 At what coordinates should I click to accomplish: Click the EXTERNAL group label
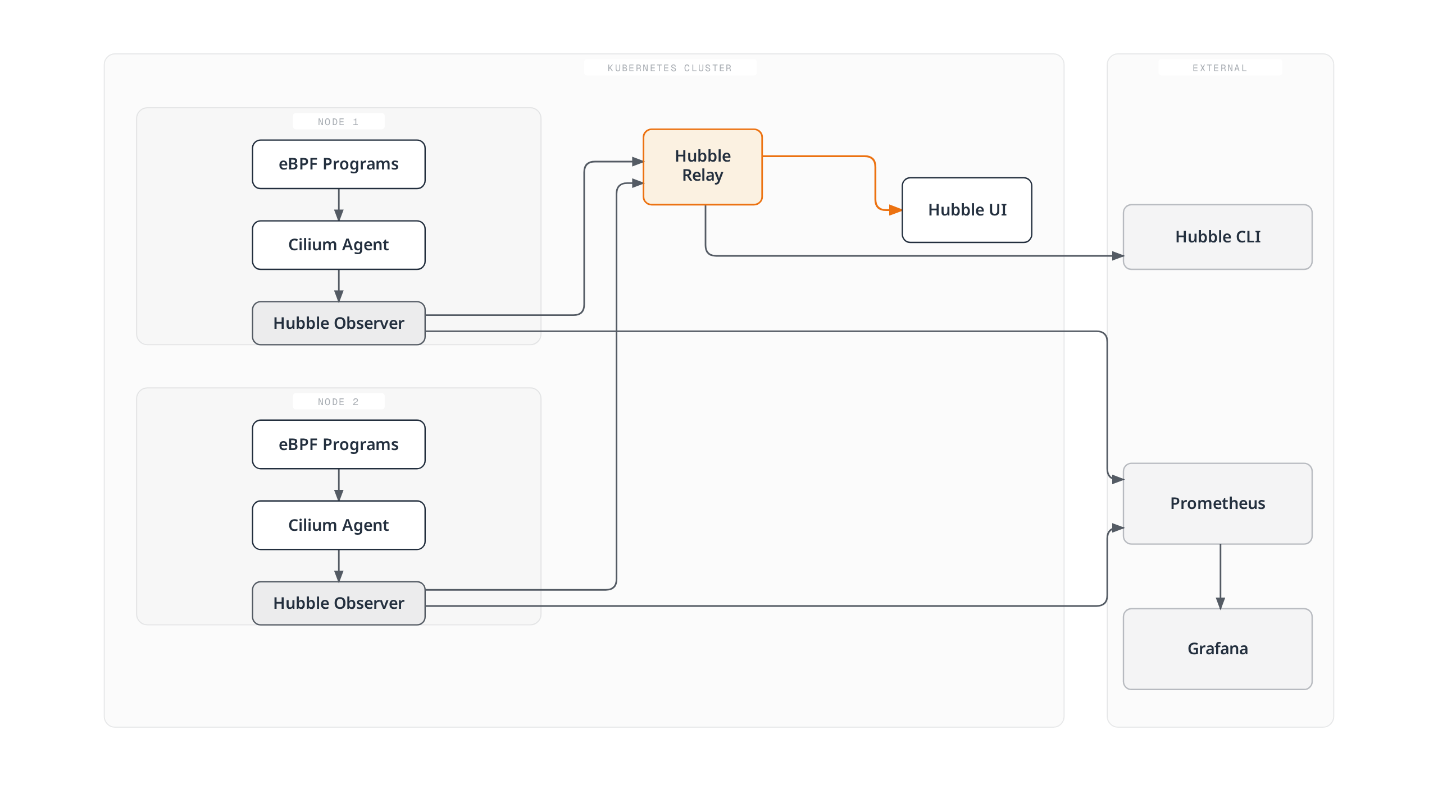pos(1219,68)
